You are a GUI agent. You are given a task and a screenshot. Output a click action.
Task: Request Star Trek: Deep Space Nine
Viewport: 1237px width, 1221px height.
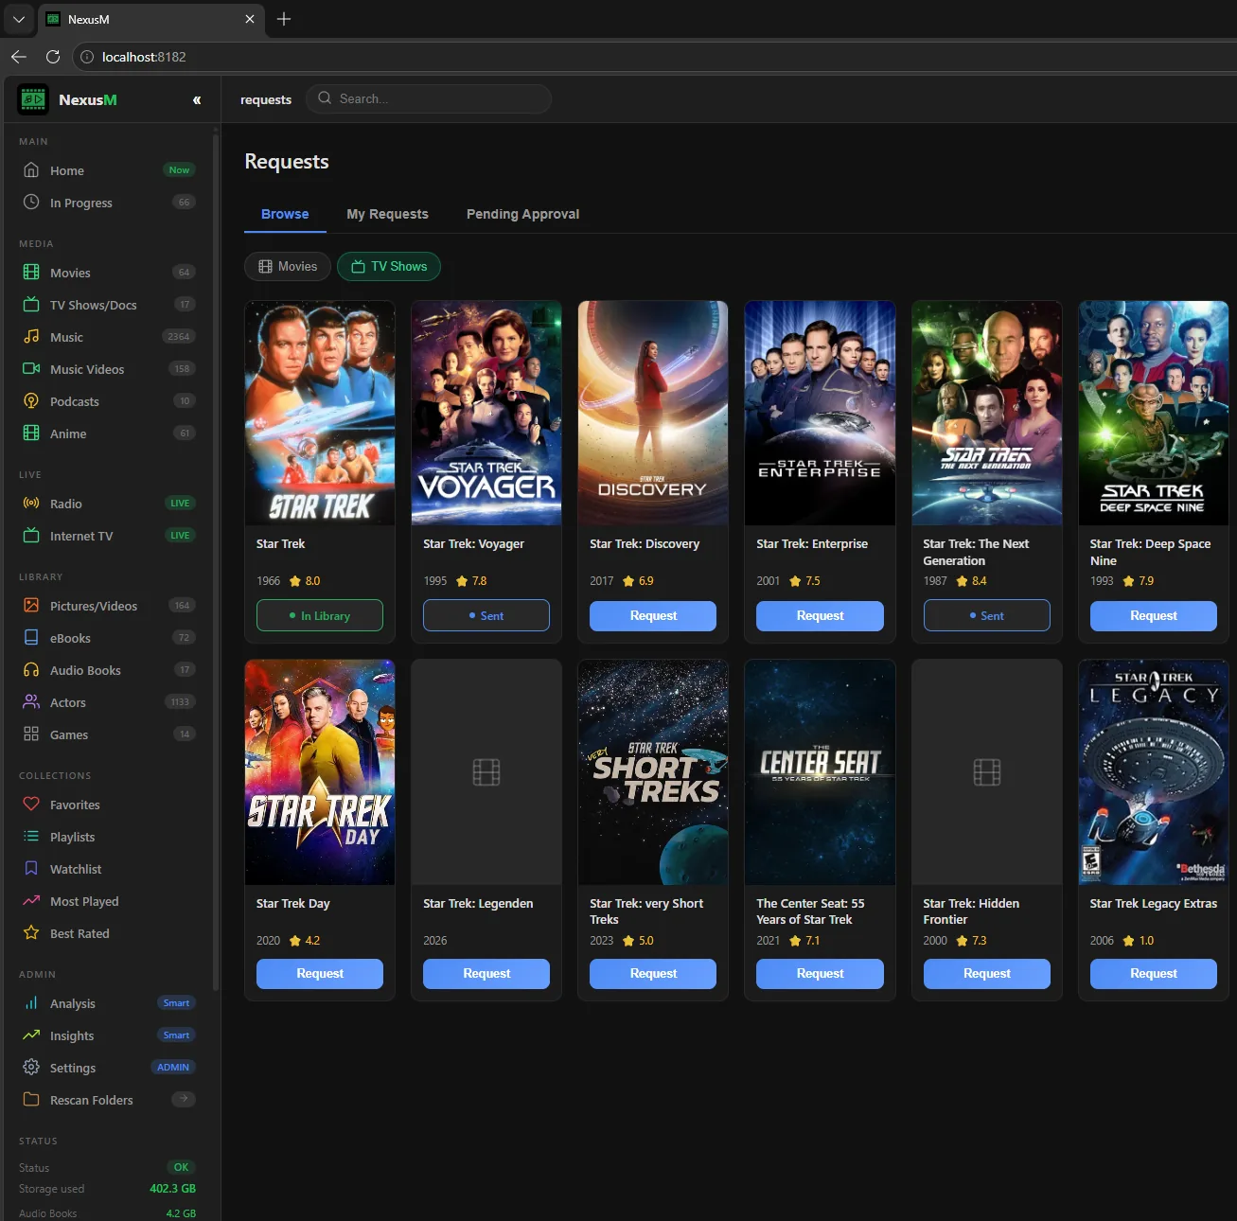click(1154, 616)
